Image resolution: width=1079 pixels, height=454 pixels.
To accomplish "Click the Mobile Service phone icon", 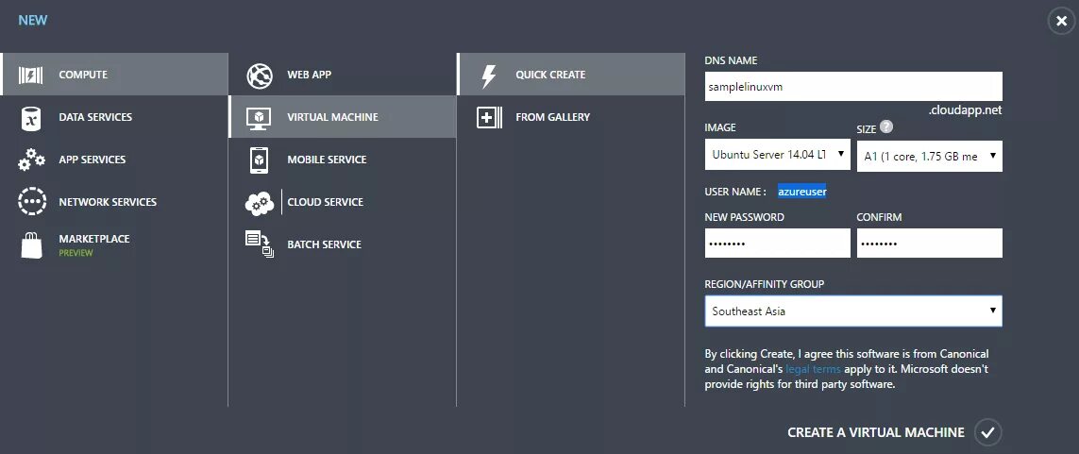I will [x=260, y=160].
